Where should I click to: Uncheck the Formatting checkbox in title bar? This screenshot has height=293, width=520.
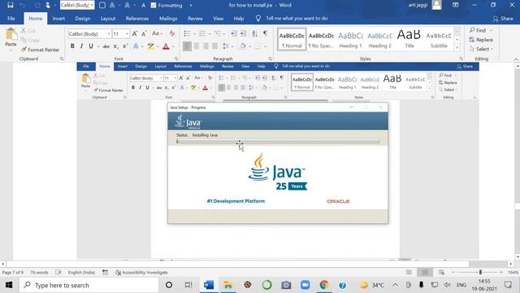154,6
